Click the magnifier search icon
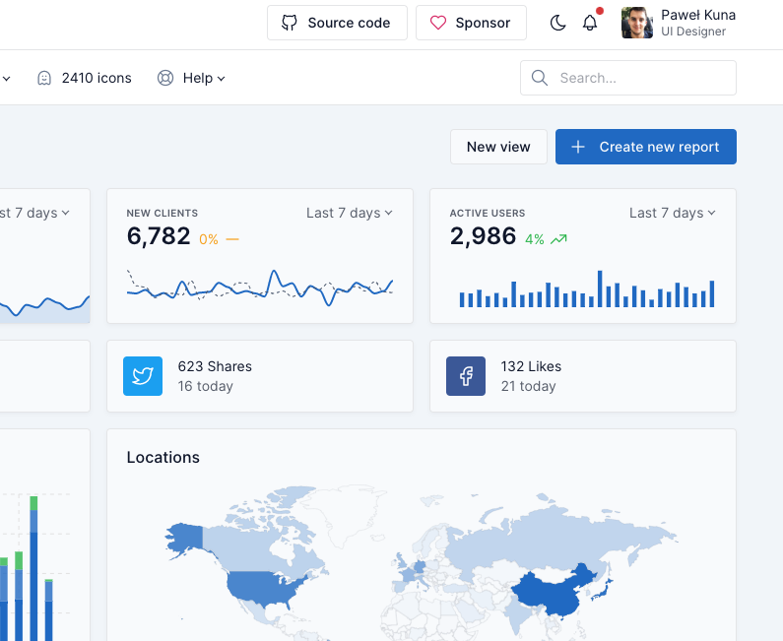Image resolution: width=783 pixels, height=641 pixels. click(x=540, y=78)
